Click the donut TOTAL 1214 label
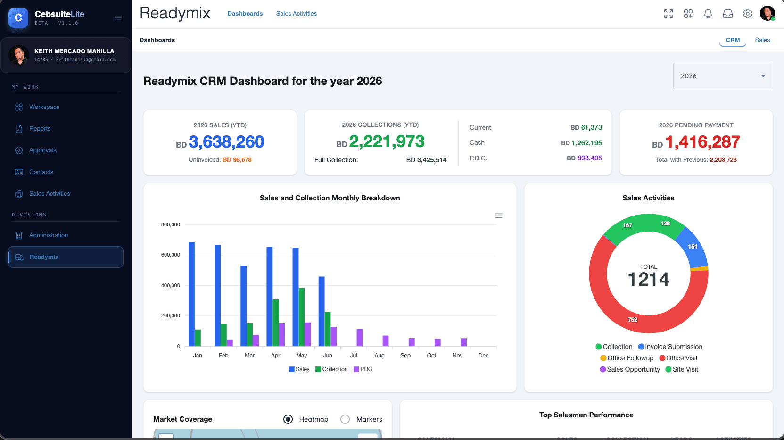The width and height of the screenshot is (784, 440). pos(649,275)
